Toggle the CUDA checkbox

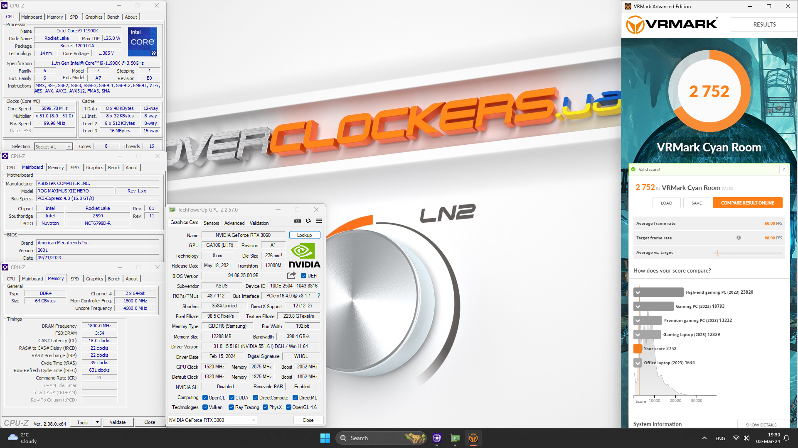232,398
